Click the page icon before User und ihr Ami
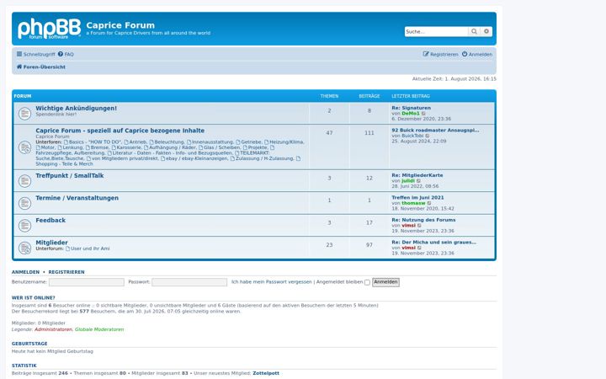This screenshot has width=606, height=379. 67,248
